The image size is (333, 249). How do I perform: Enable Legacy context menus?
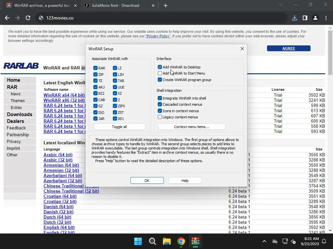coord(160,117)
